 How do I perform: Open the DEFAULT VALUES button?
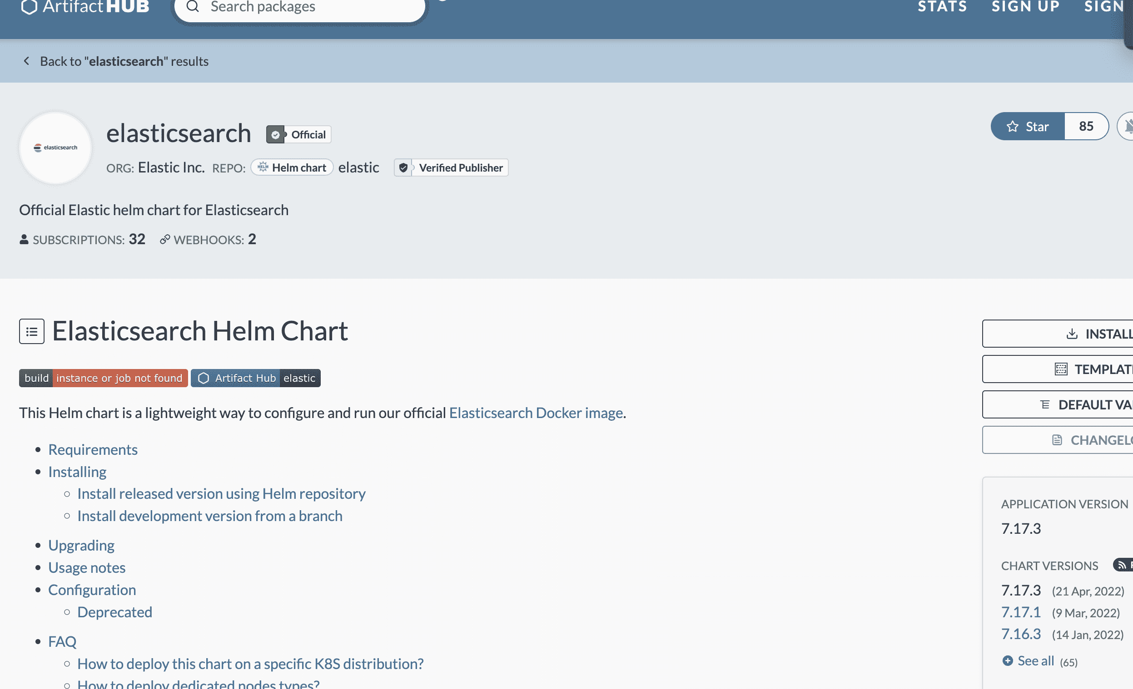point(1058,404)
